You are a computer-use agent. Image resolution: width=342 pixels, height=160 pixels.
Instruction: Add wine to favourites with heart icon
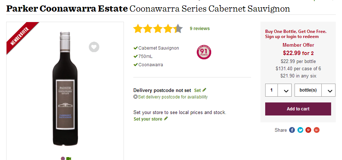click(x=94, y=47)
